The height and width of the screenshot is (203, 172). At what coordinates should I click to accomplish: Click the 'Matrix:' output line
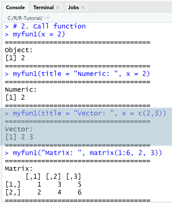tap(19, 169)
